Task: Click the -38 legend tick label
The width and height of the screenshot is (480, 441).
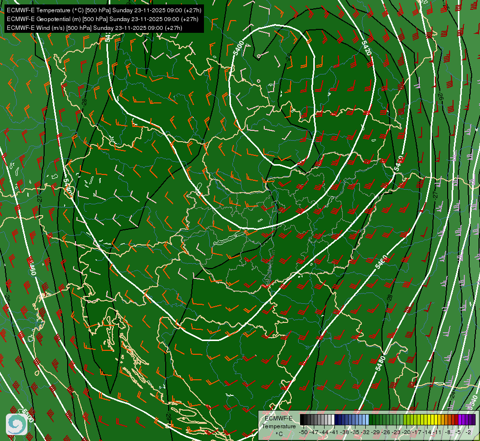Action: [345, 432]
